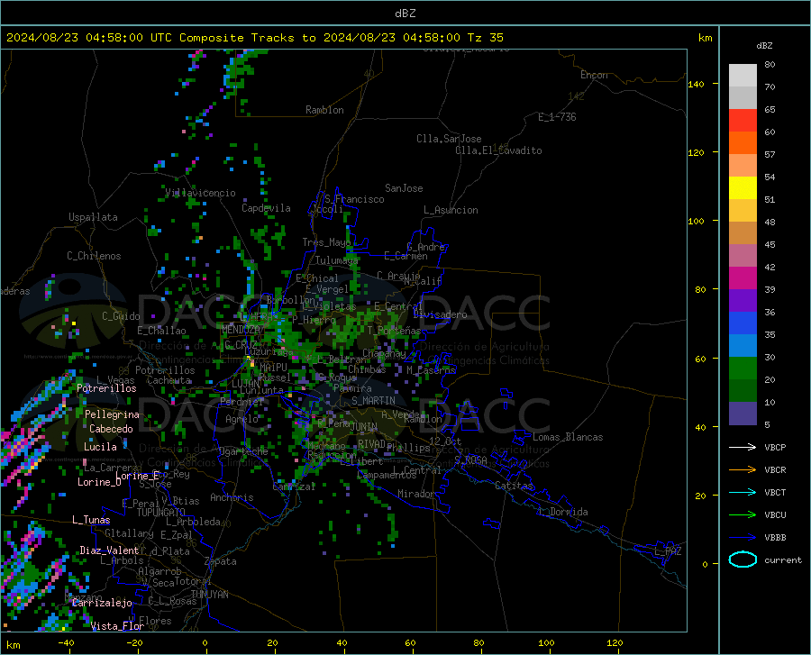The image size is (811, 655).
Task: Click the C_Chilenos map label
Action: coord(94,256)
